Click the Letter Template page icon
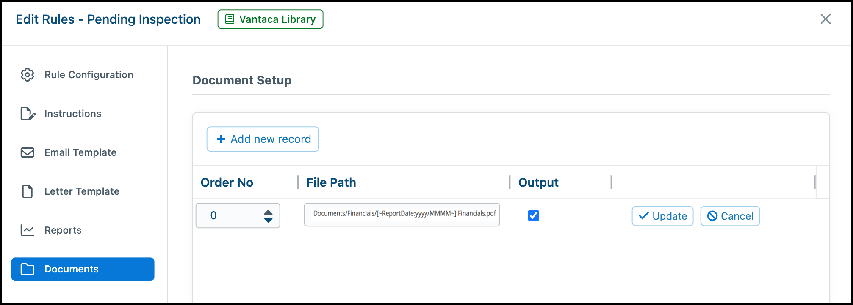The height and width of the screenshot is (305, 853). [28, 191]
